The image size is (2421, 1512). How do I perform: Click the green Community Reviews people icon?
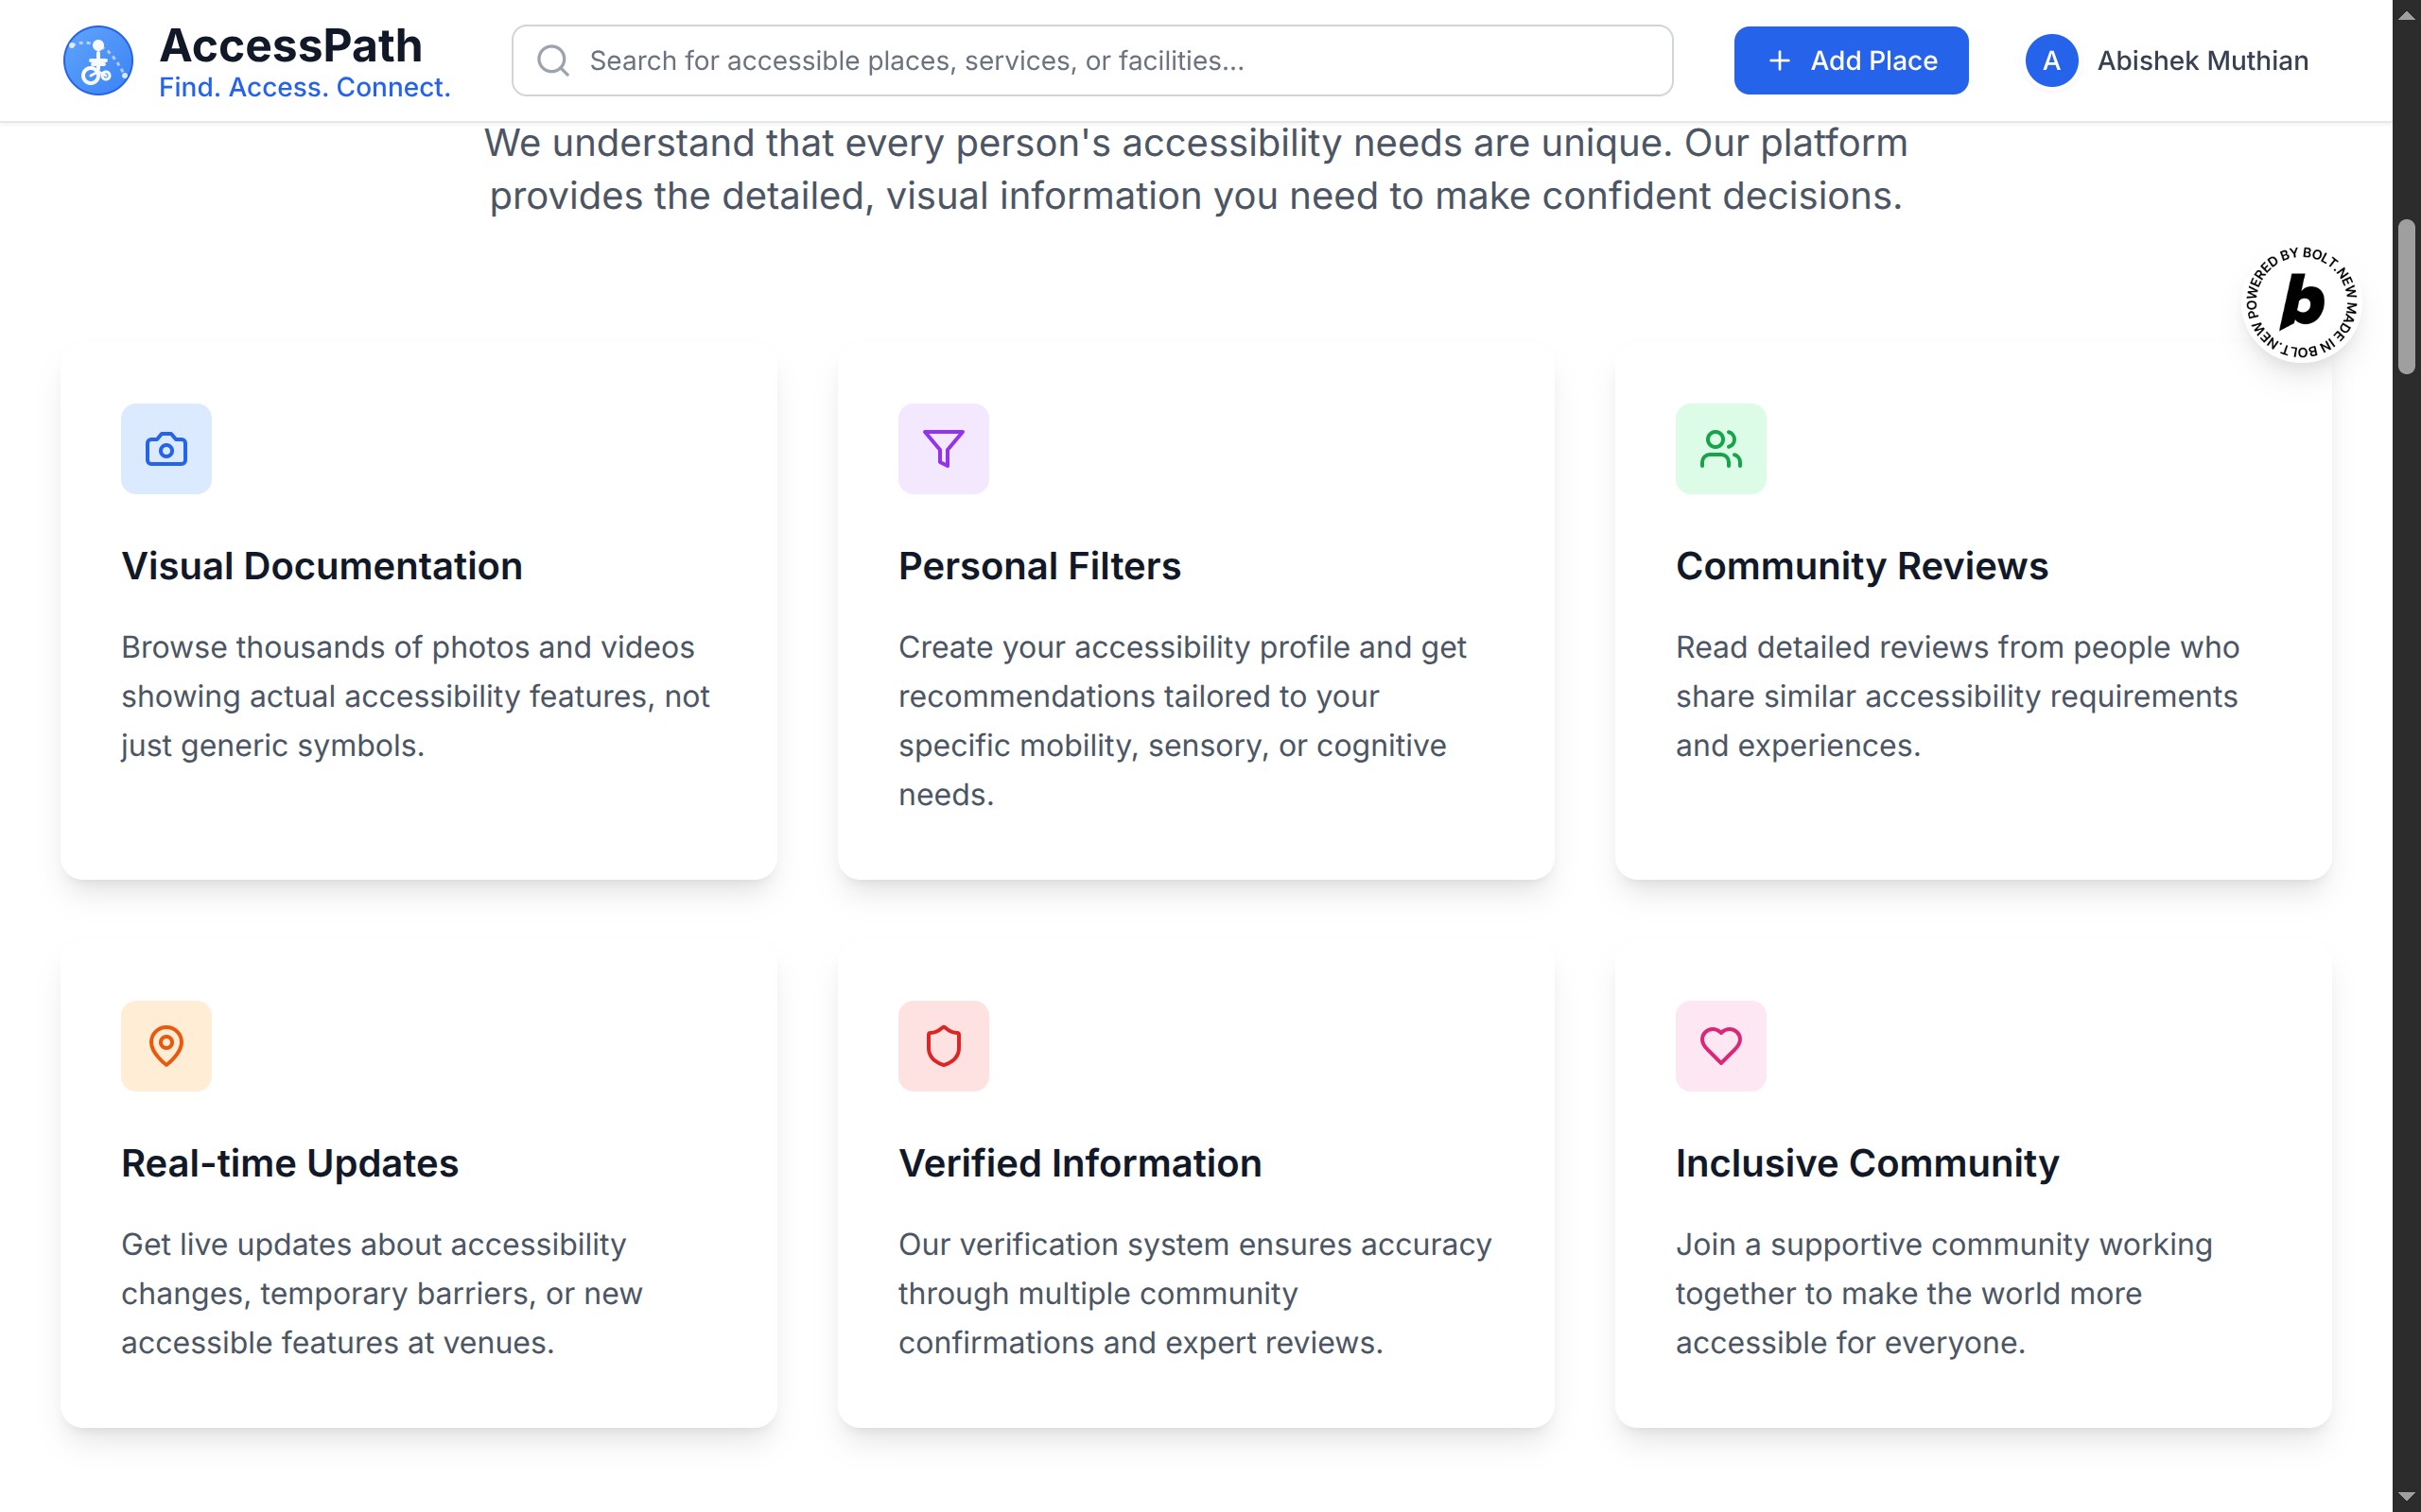[x=1719, y=449]
